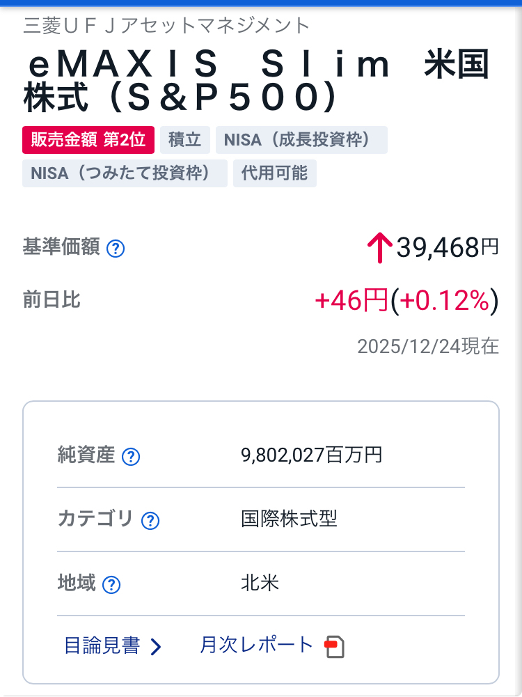Viewport: 522px width, 697px height.
Task: Click the chevron next to 目論見書
Action: 155,647
